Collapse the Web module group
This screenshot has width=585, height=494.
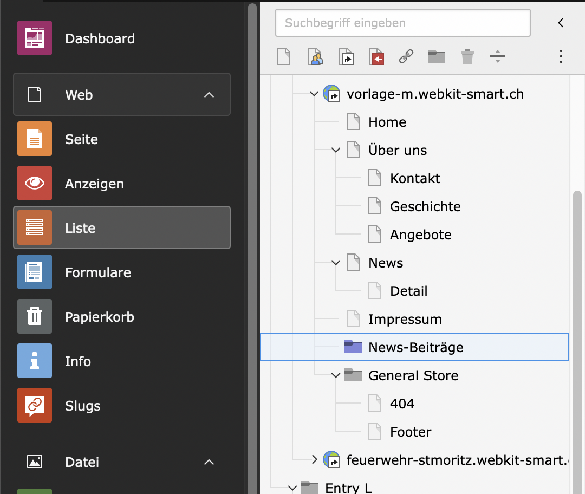tap(209, 95)
